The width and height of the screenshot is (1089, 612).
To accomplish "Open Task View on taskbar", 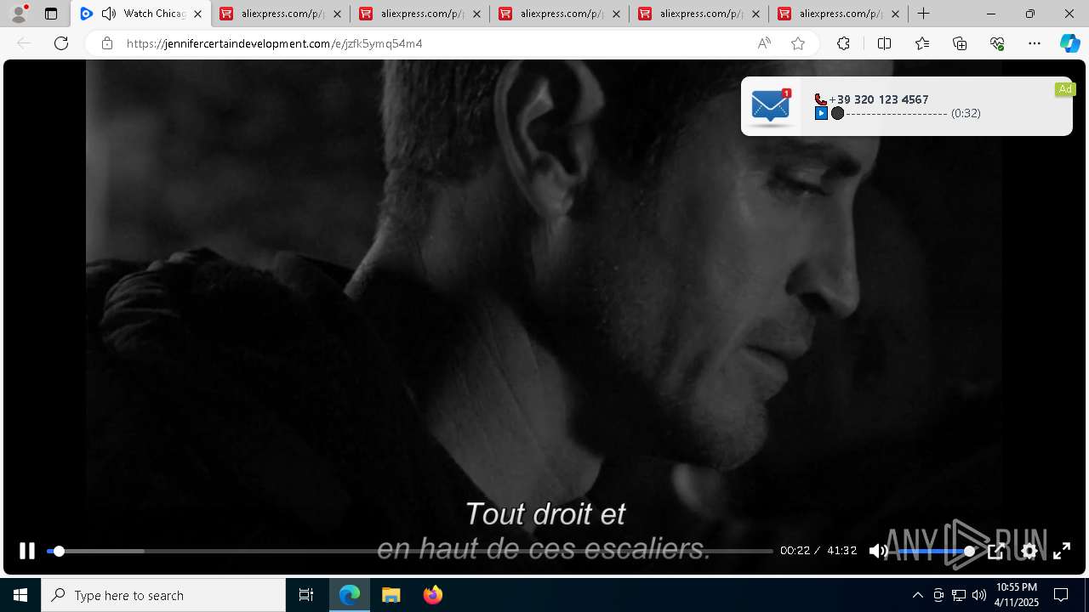I will coord(306,595).
